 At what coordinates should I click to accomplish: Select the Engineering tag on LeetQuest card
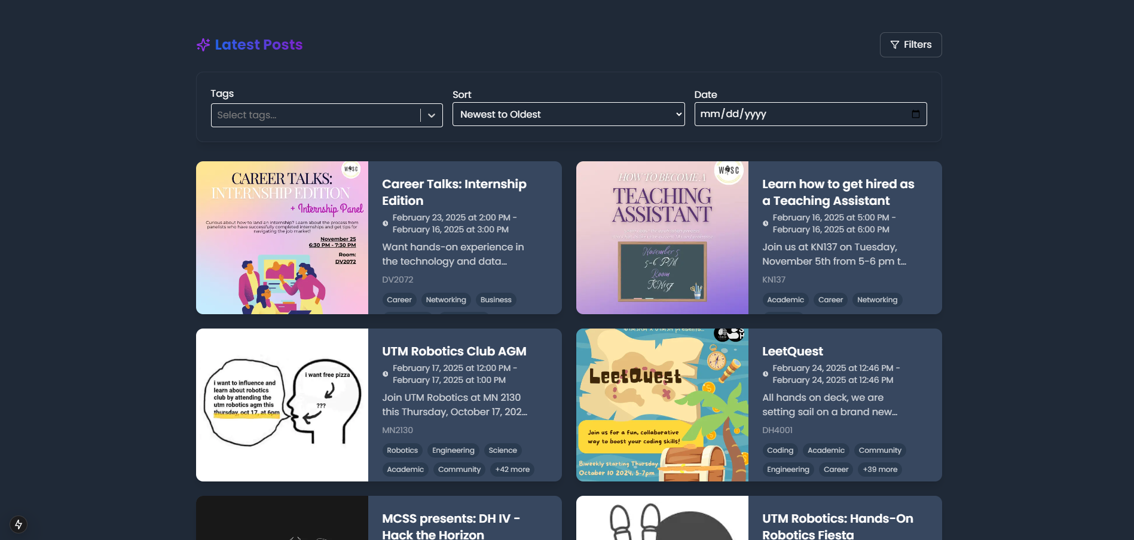pos(788,470)
